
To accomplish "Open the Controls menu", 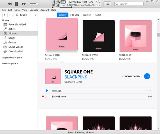I will [34, 10].
